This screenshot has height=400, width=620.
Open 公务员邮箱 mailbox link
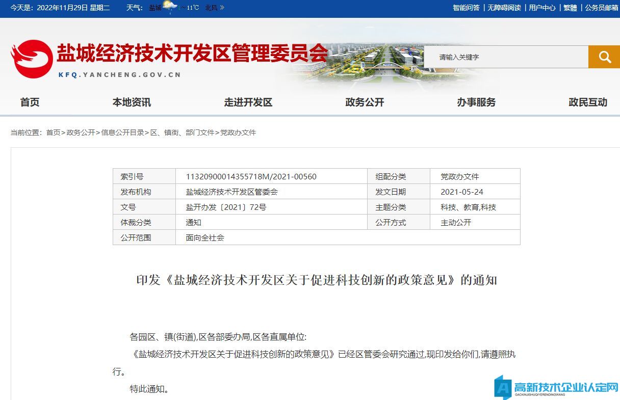tap(601, 8)
